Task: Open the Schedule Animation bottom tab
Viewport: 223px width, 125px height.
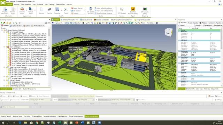Action: [49, 116]
